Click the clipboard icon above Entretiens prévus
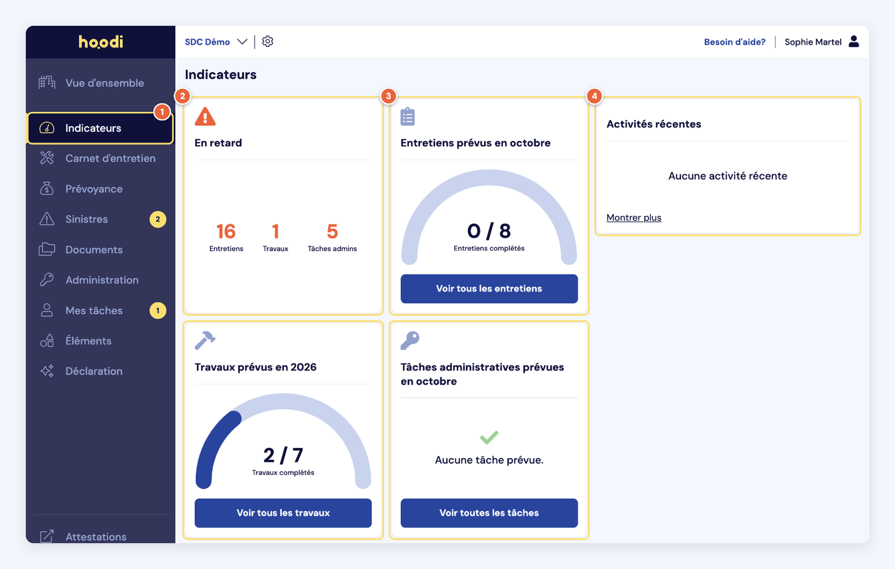 click(x=408, y=116)
